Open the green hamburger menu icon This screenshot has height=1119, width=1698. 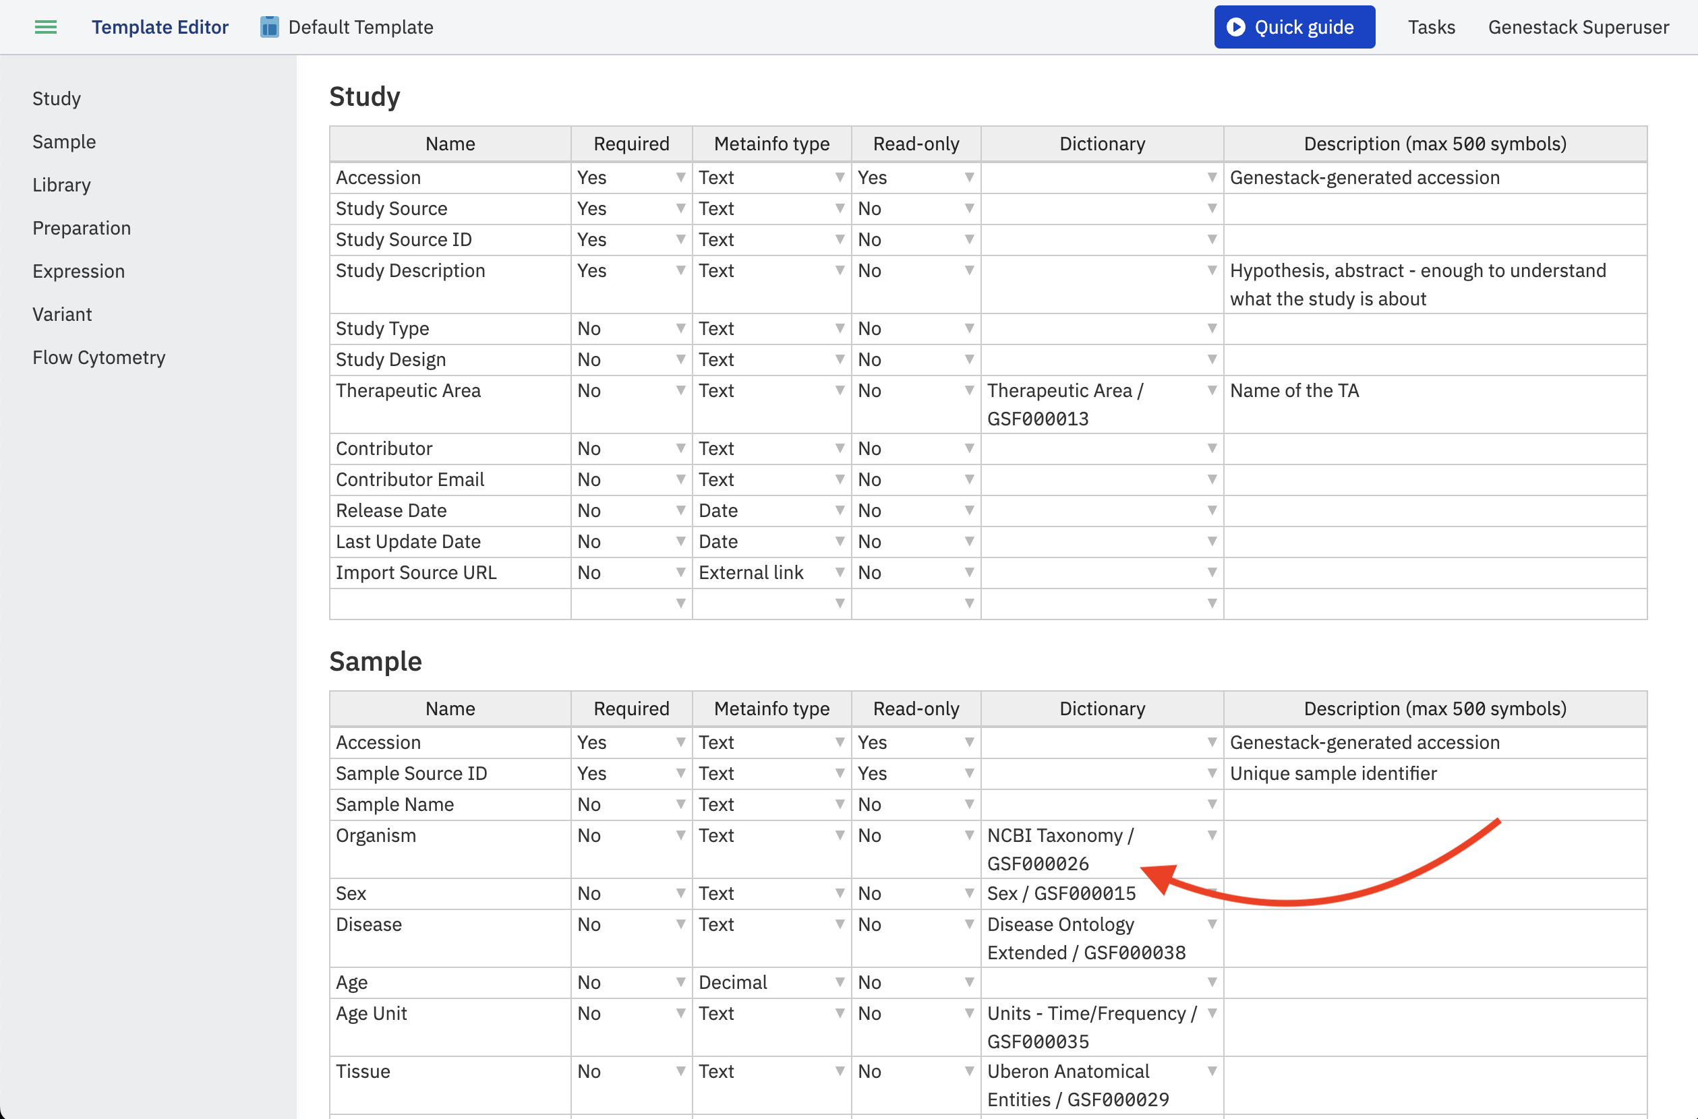tap(46, 27)
